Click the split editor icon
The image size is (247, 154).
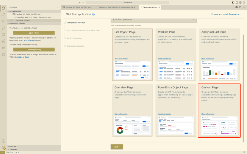coord(240,7)
